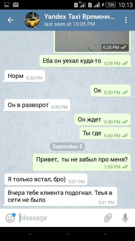This screenshot has height=241, width=135.
Task: Tap the paperclip attachment icon
Action: coord(108,218)
